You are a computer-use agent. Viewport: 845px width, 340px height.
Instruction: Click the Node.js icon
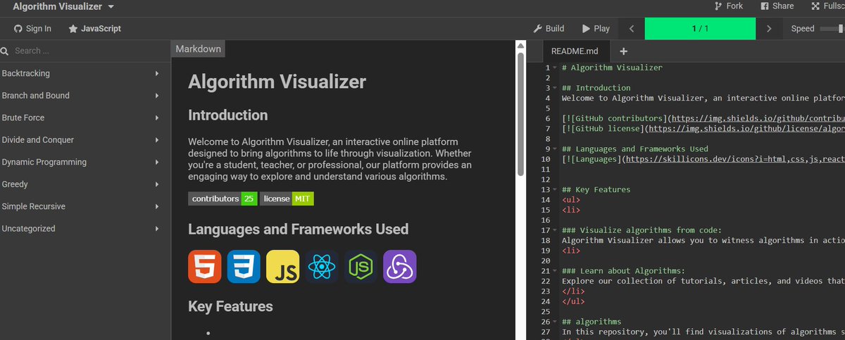(361, 266)
